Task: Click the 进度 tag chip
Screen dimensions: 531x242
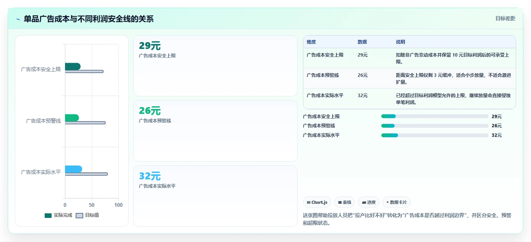Action: (x=369, y=202)
